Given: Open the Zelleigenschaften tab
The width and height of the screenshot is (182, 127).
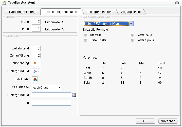Looking at the screenshot, I should pyautogui.click(x=99, y=12).
